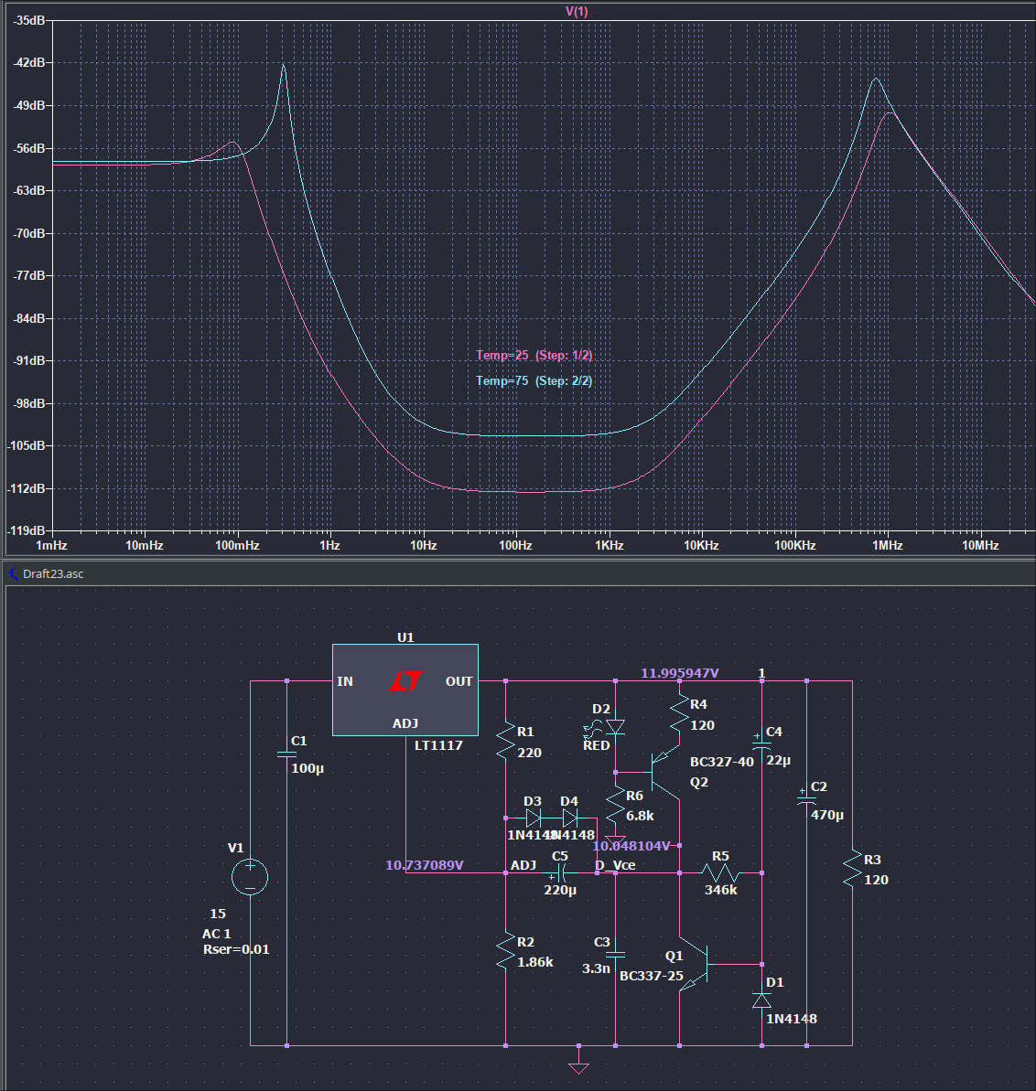
Task: Select resistor R5 346k symbol
Action: 720,872
